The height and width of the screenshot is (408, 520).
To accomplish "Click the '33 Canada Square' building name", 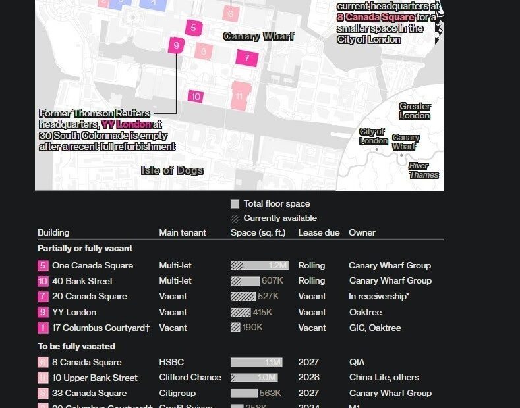I will pyautogui.click(x=90, y=393).
